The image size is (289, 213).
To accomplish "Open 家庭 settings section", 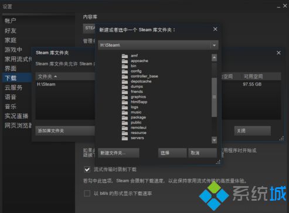I will click(x=11, y=40).
